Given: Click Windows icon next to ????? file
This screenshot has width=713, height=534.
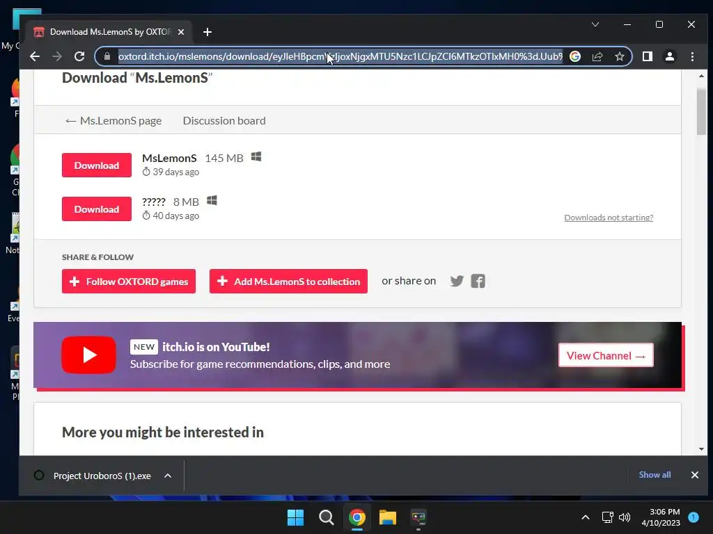Looking at the screenshot, I should click(212, 201).
